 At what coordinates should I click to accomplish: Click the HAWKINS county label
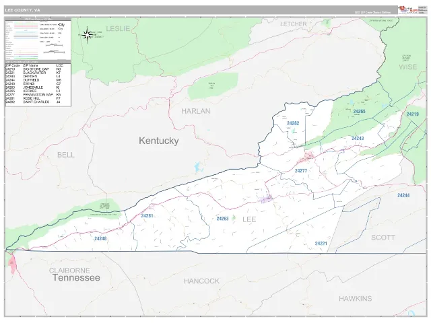(355, 299)
